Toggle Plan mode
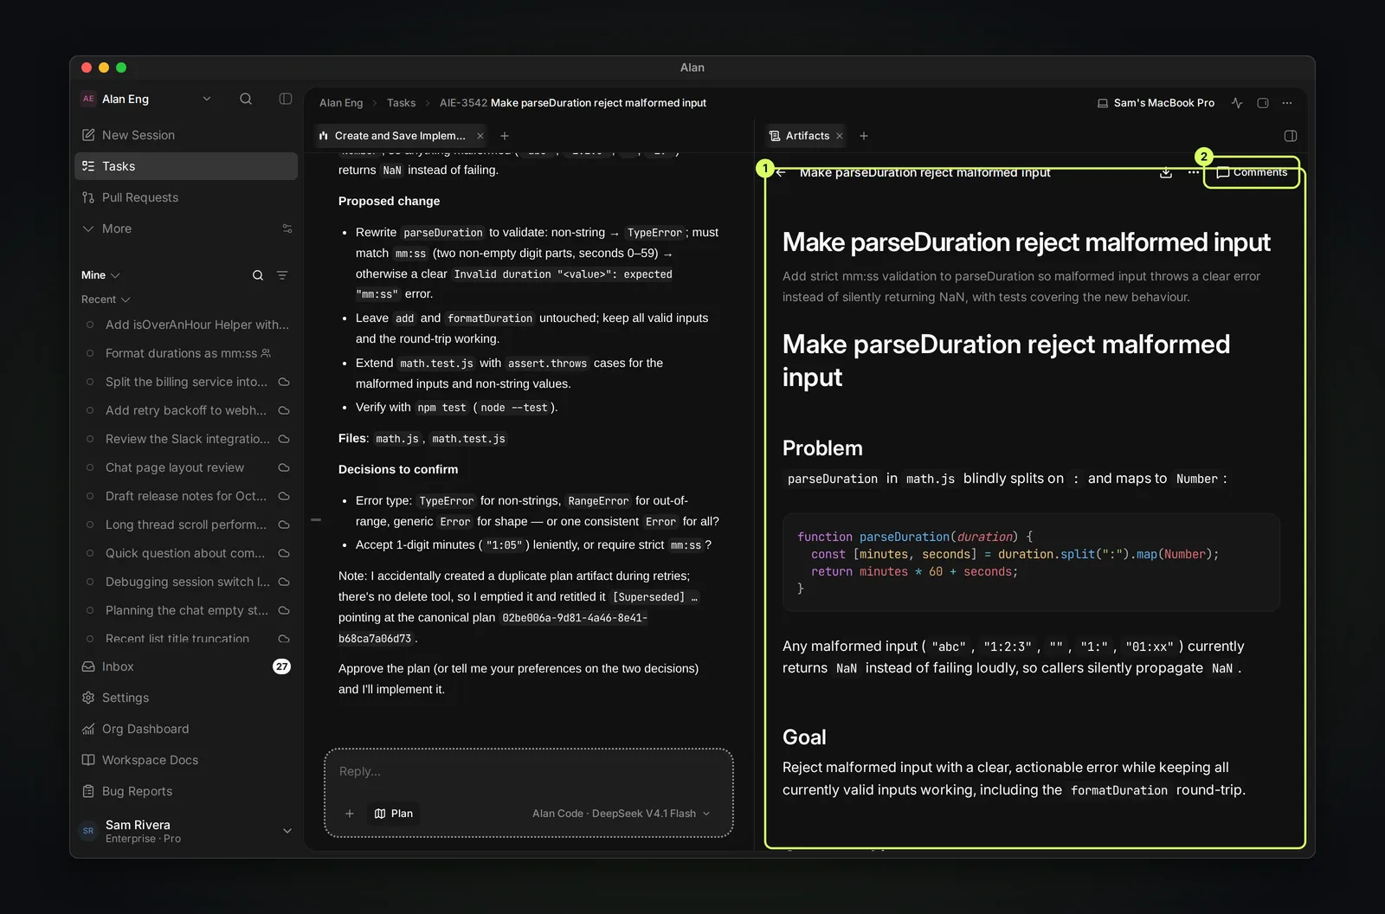The height and width of the screenshot is (914, 1385). point(394,814)
